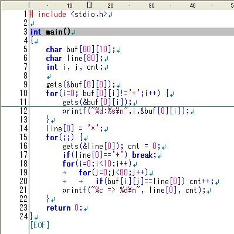Click line number 12 in gutter
Image resolution: width=234 pixels, height=234 pixels.
click(x=23, y=111)
